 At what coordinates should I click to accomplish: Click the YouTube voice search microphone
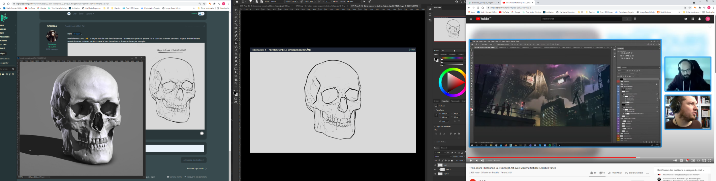coord(635,19)
